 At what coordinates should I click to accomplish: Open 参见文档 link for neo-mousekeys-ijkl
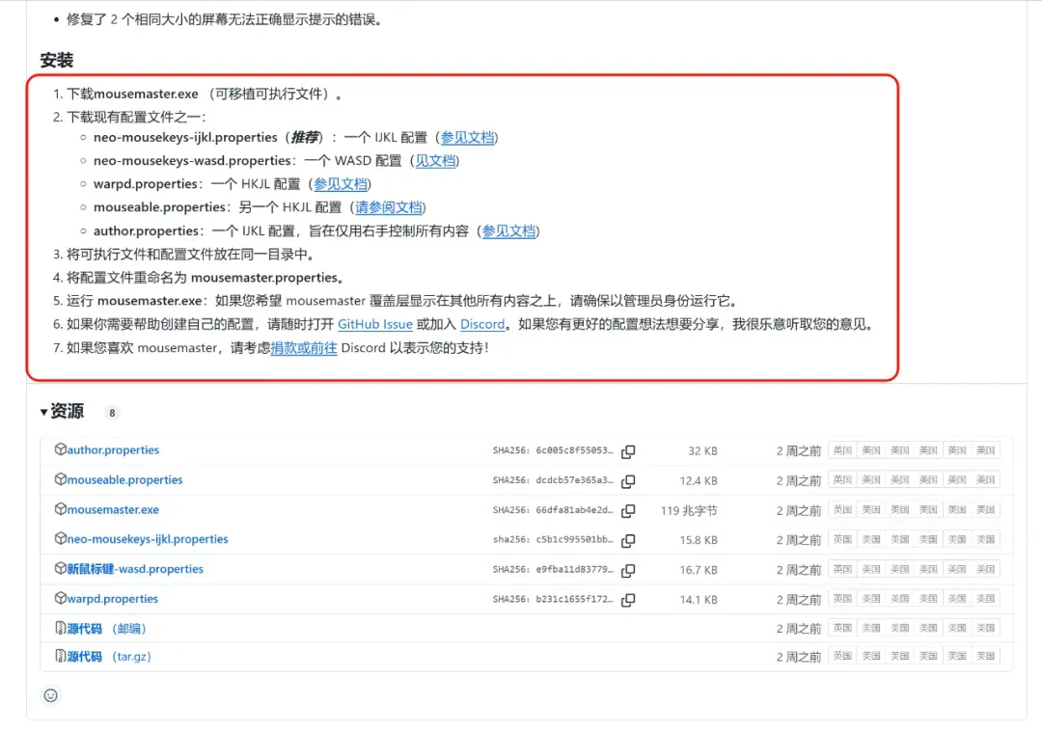pyautogui.click(x=468, y=138)
